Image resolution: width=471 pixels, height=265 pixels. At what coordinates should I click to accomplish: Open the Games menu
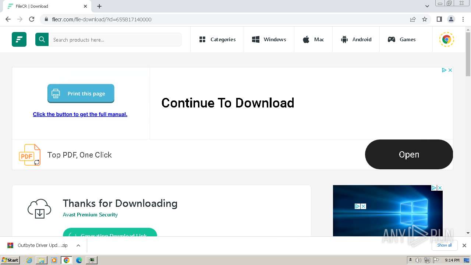(401, 39)
